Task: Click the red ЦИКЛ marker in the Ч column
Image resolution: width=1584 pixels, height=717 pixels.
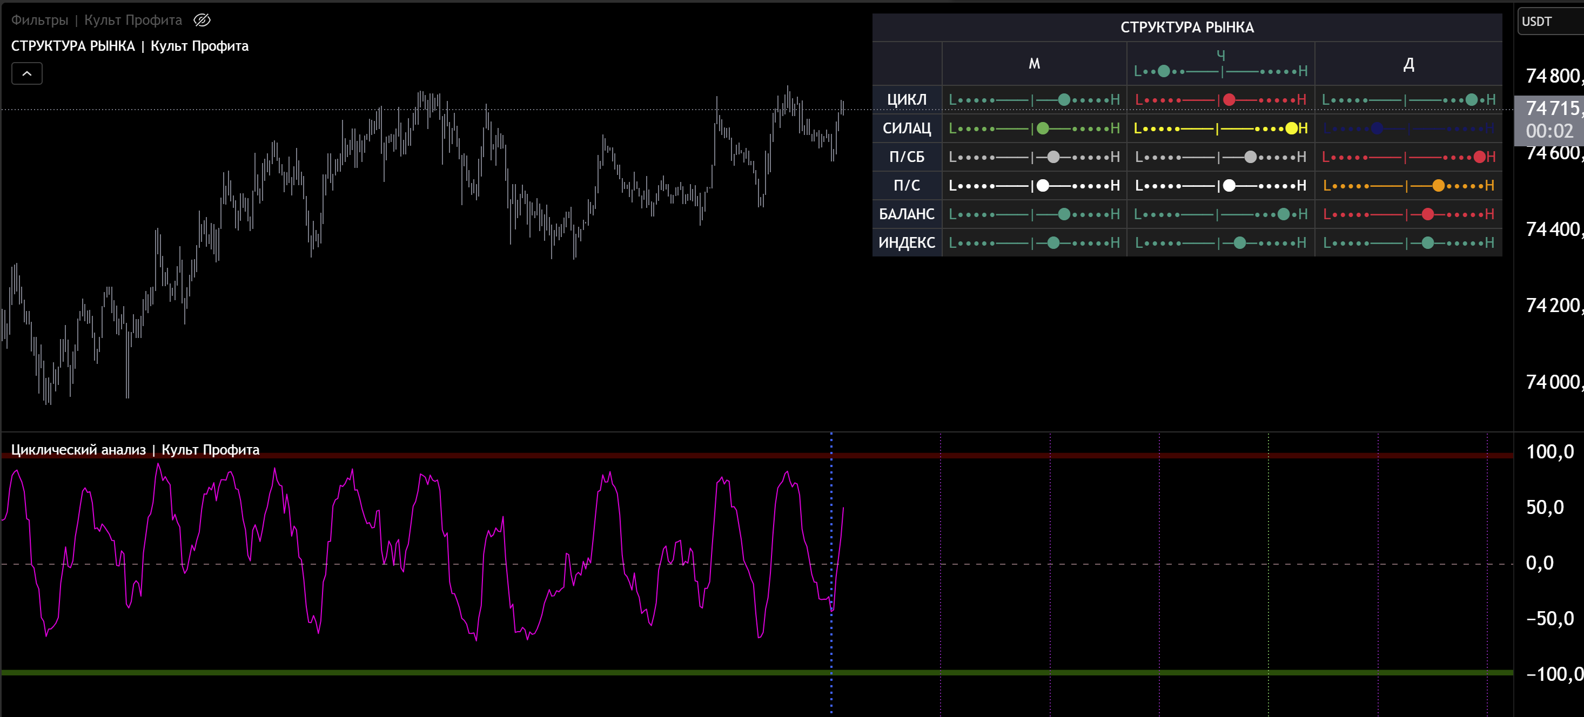Action: click(x=1229, y=99)
